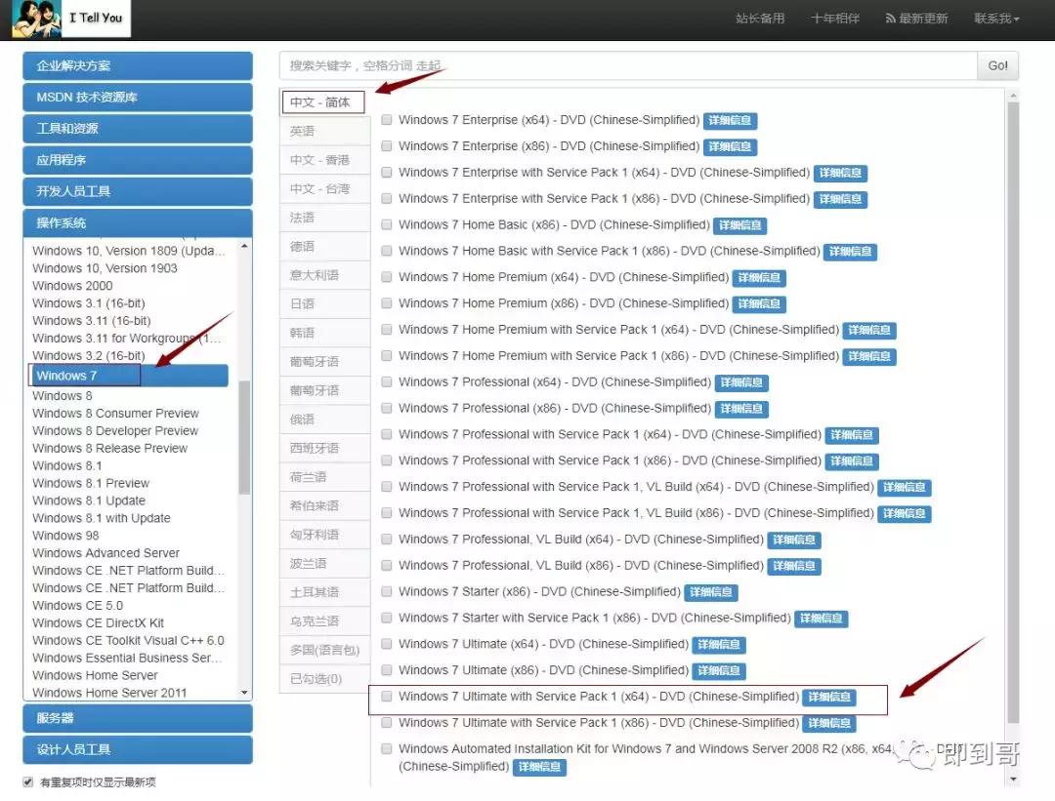Open the 十年相伴 navigation link
Viewport: 1055px width, 801px height.
[835, 19]
